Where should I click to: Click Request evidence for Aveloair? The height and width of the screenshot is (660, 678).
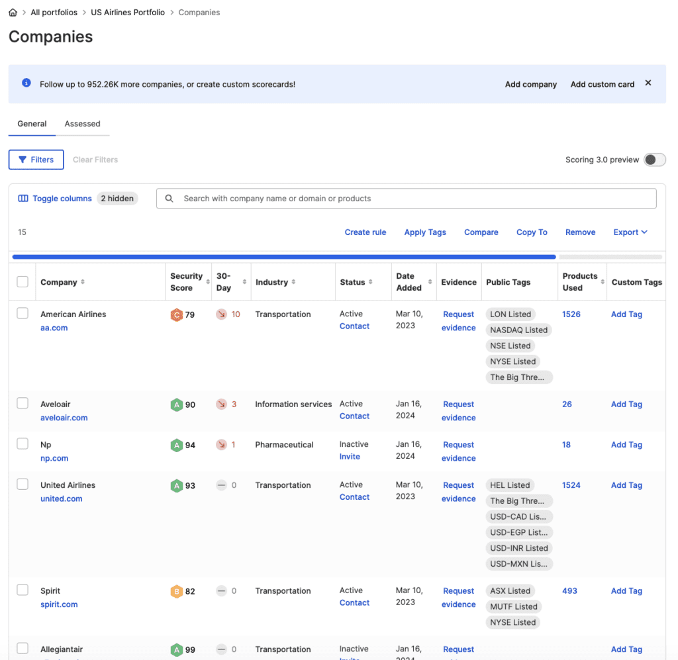[x=458, y=410]
